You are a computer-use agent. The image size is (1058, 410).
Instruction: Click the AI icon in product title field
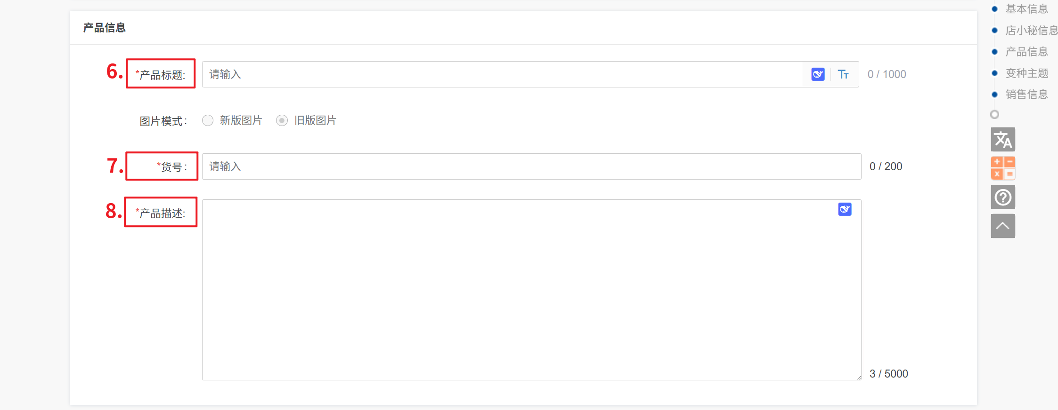pyautogui.click(x=818, y=74)
